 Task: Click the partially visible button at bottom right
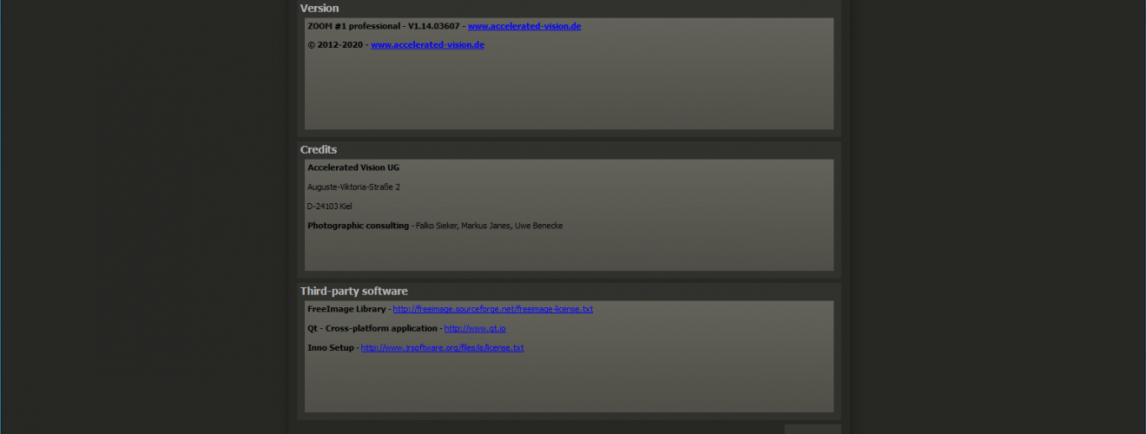point(813,429)
